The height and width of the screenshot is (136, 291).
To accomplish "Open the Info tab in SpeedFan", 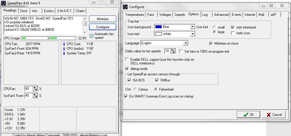I will [34, 11].
